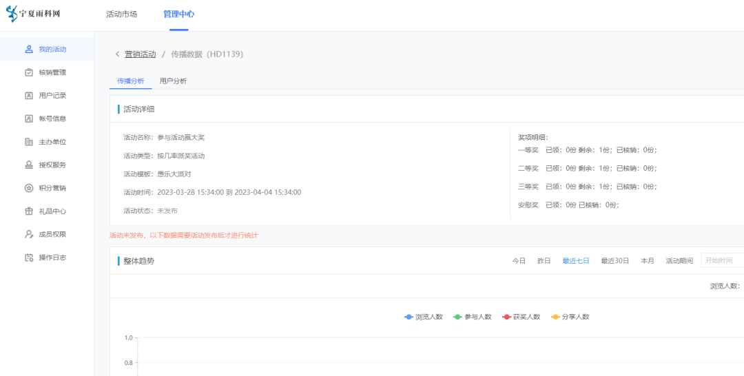Open the 管理中心 top navigation item

pyautogui.click(x=179, y=14)
